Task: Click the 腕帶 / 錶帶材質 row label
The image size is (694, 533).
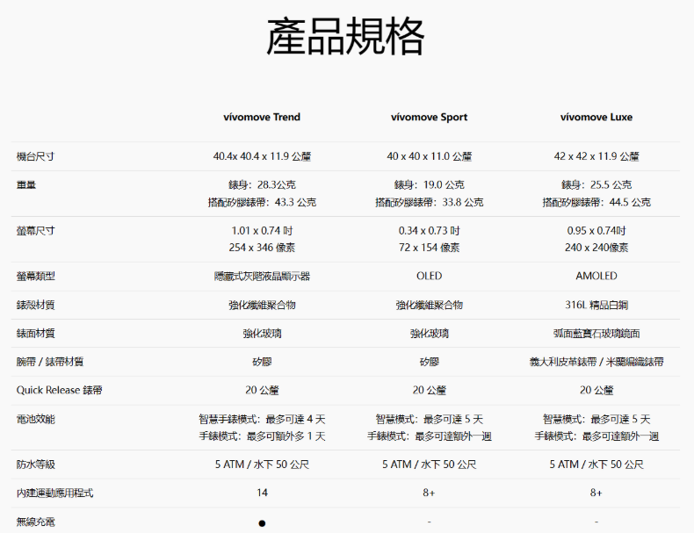Action: click(x=49, y=362)
